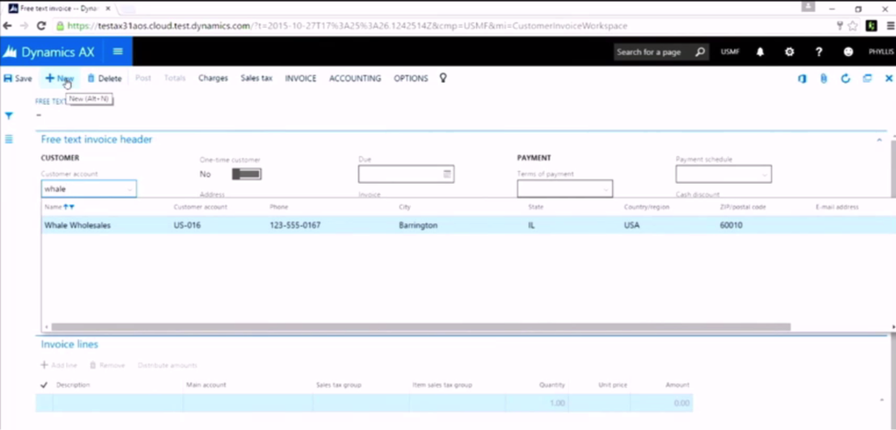Image resolution: width=896 pixels, height=430 pixels.
Task: Select the invoice line row checkmark column
Action: [44, 385]
